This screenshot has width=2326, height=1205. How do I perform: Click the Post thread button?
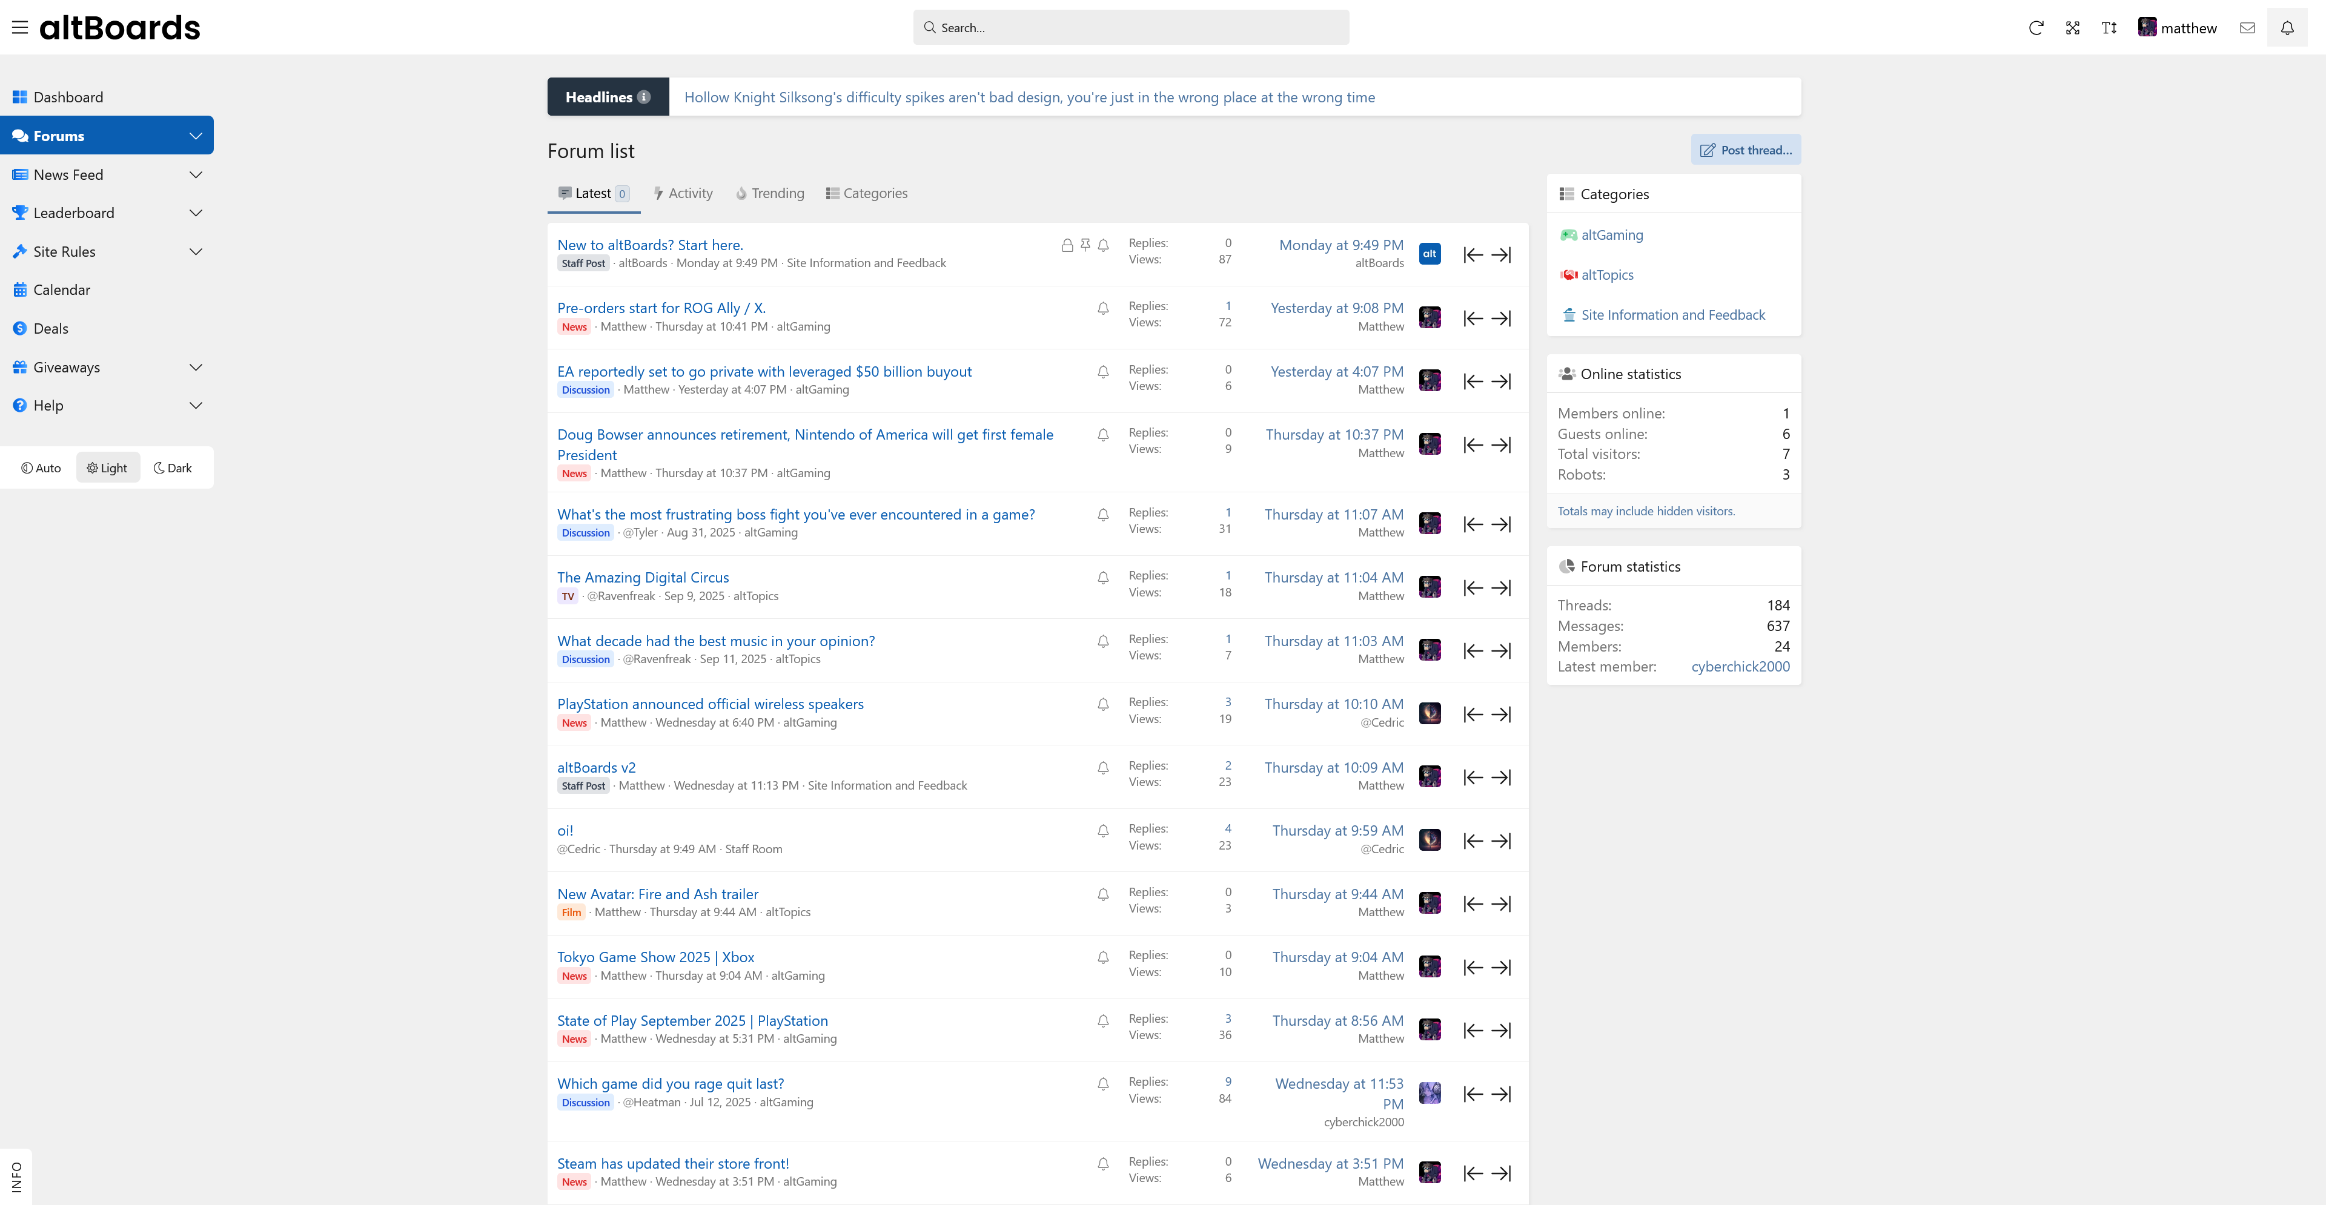(1745, 150)
